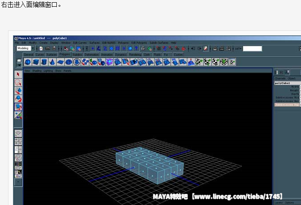The image size is (301, 205).
Task: Click the selection name input field
Action: point(252,48)
